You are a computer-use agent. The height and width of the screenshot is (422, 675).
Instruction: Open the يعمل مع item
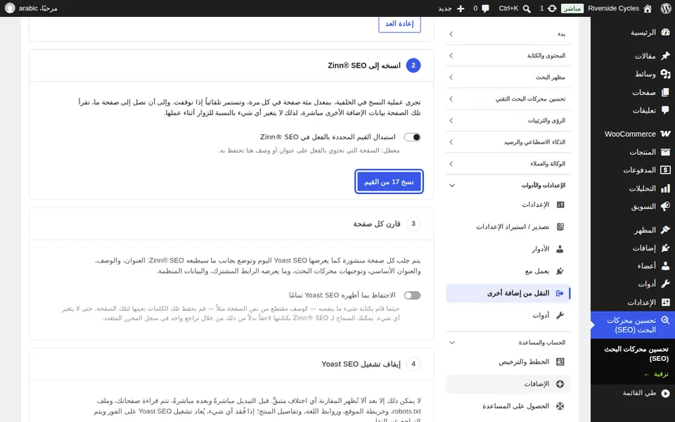[508, 271]
